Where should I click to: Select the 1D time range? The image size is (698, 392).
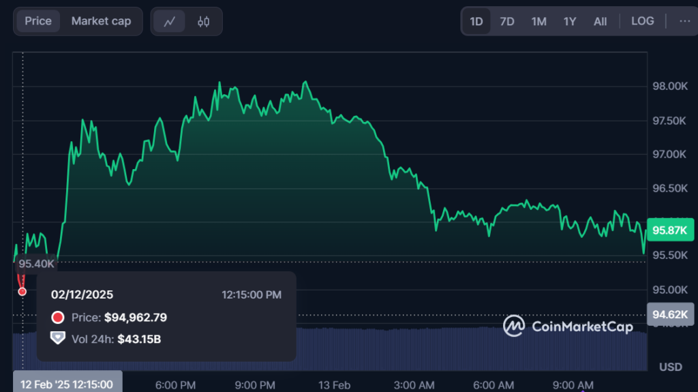tap(476, 21)
